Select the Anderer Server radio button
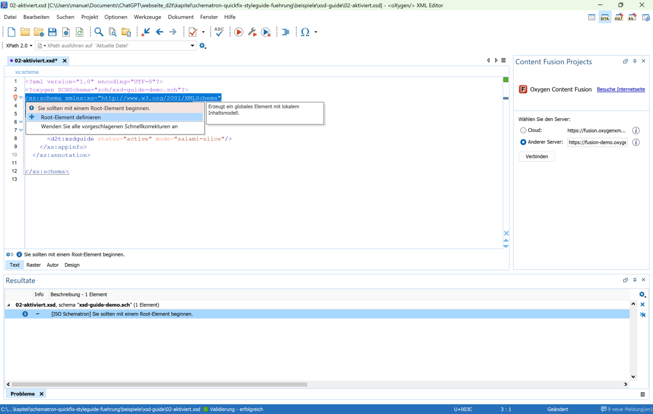The height and width of the screenshot is (414, 653). pos(523,142)
